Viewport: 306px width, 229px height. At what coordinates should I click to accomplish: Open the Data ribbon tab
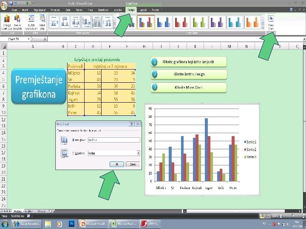tap(68, 10)
